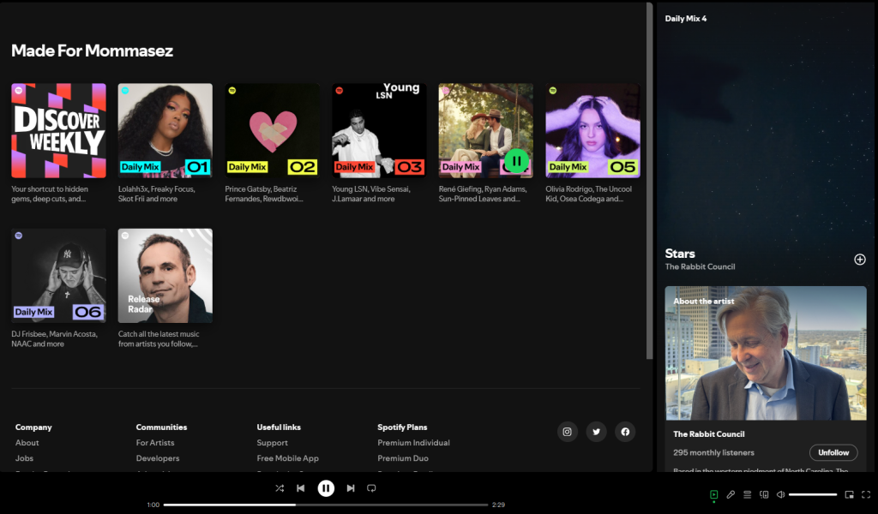Open Daily Mix 06 cover
Image resolution: width=878 pixels, height=514 pixels.
tap(59, 276)
